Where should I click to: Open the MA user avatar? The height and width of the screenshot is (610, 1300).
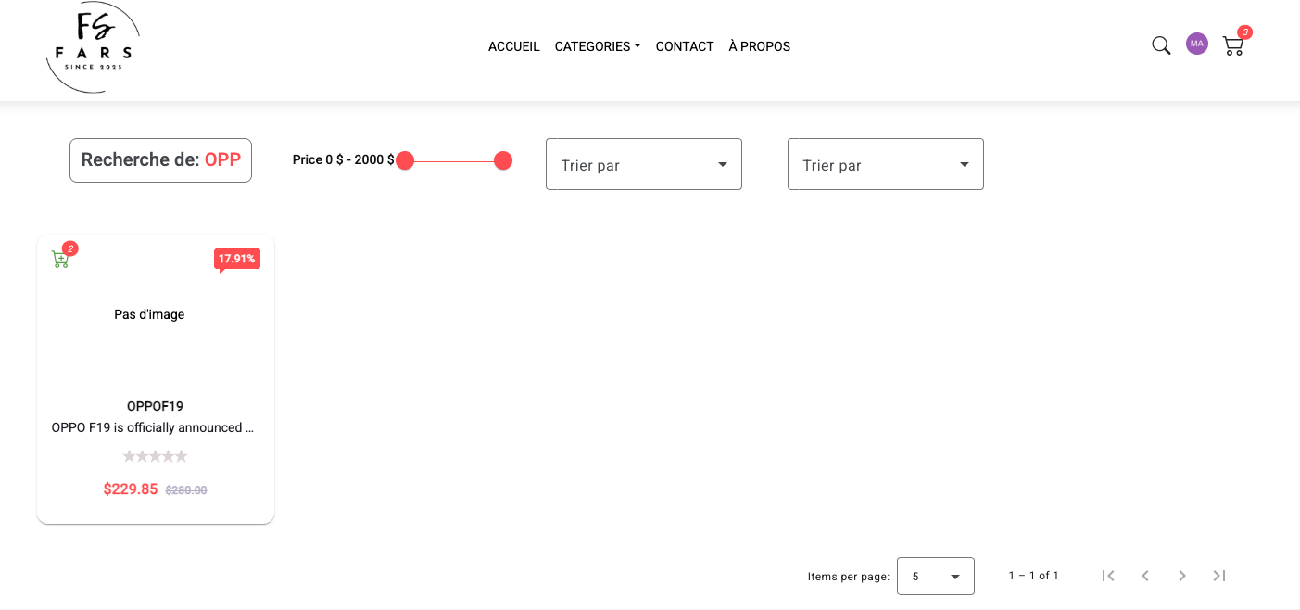[x=1196, y=44]
